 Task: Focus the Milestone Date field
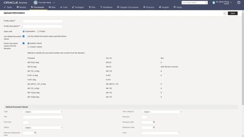pos(147,128)
